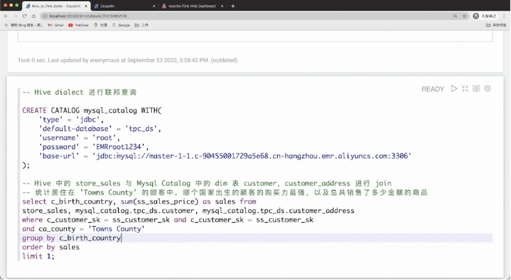
Task: Click the address bar URL
Action: click(88, 16)
